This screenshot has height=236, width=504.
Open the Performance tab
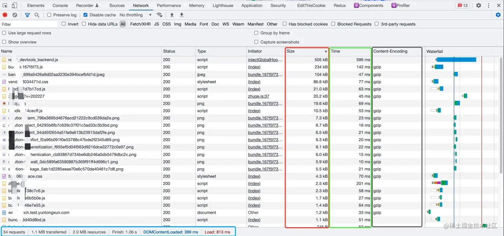coord(169,5)
